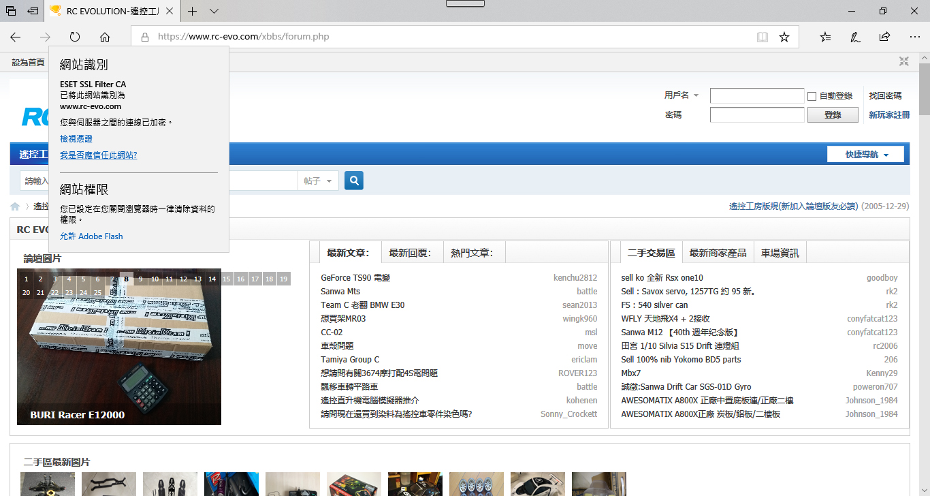Viewport: 930px width, 496px height.
Task: Click the blue forum search magnifier button
Action: pos(354,181)
